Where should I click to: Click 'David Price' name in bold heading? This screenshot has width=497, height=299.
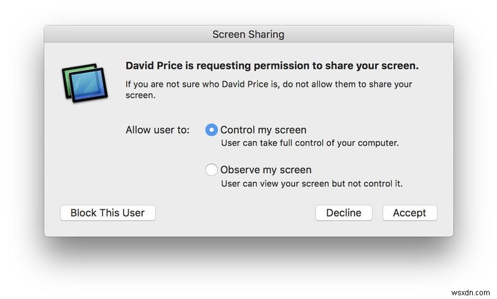(x=154, y=66)
